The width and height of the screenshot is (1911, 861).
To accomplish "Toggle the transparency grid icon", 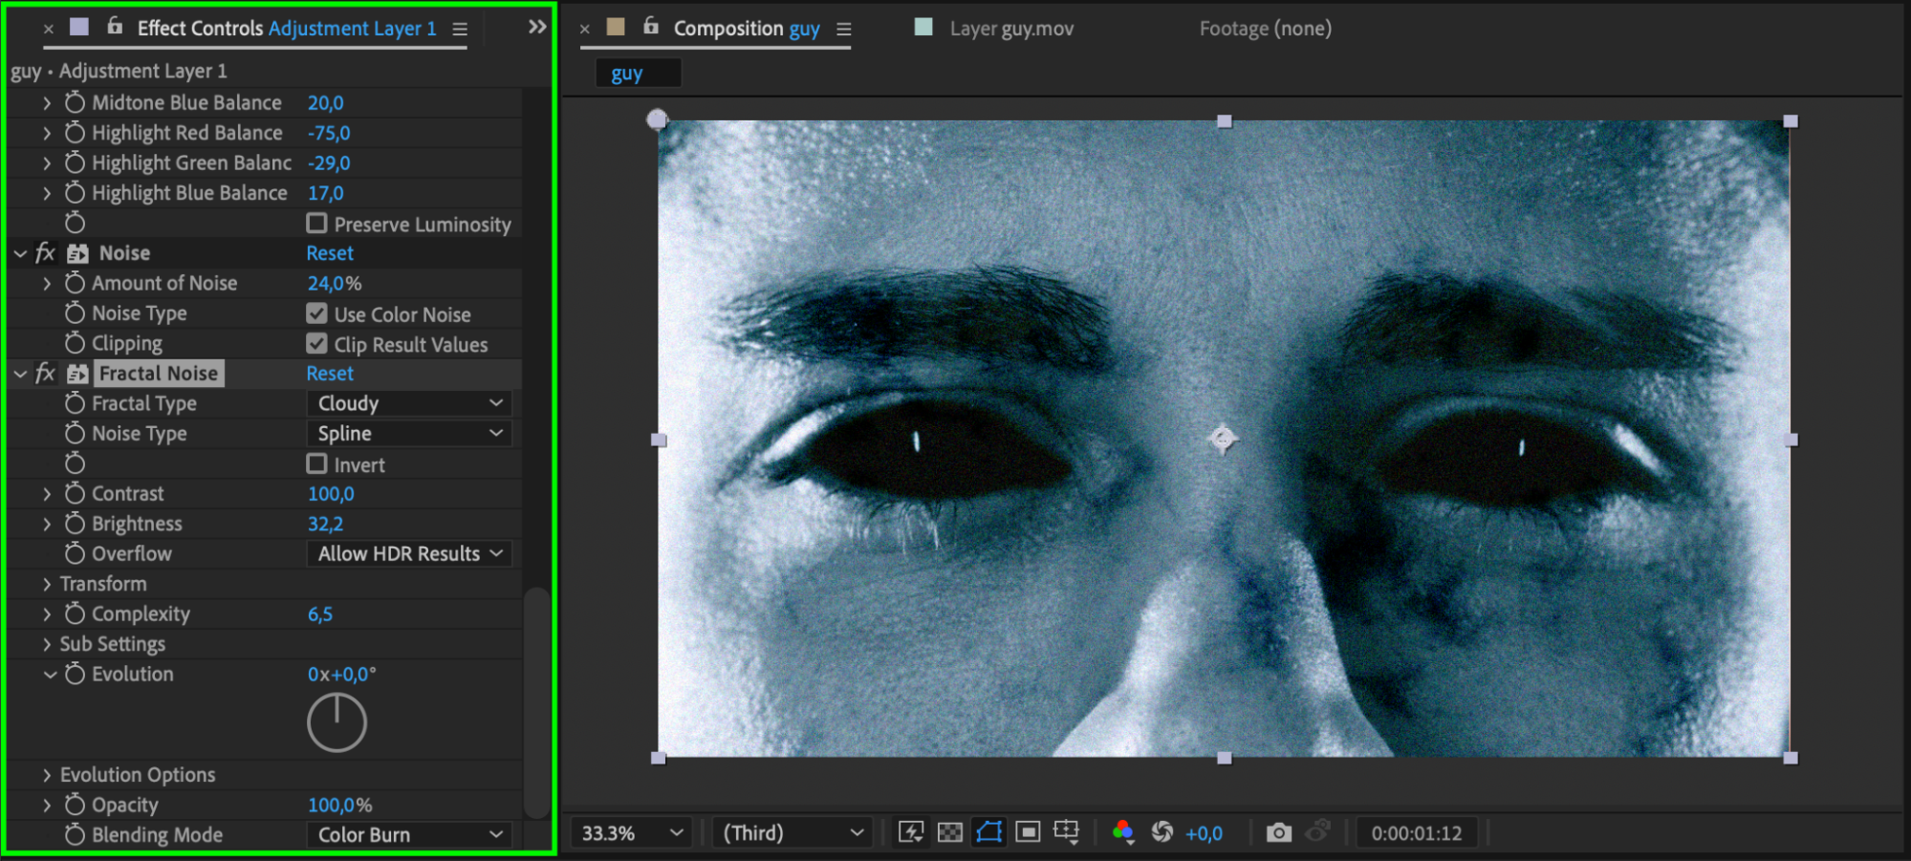I will [949, 832].
